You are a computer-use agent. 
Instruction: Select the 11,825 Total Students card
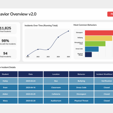pos(8,29)
